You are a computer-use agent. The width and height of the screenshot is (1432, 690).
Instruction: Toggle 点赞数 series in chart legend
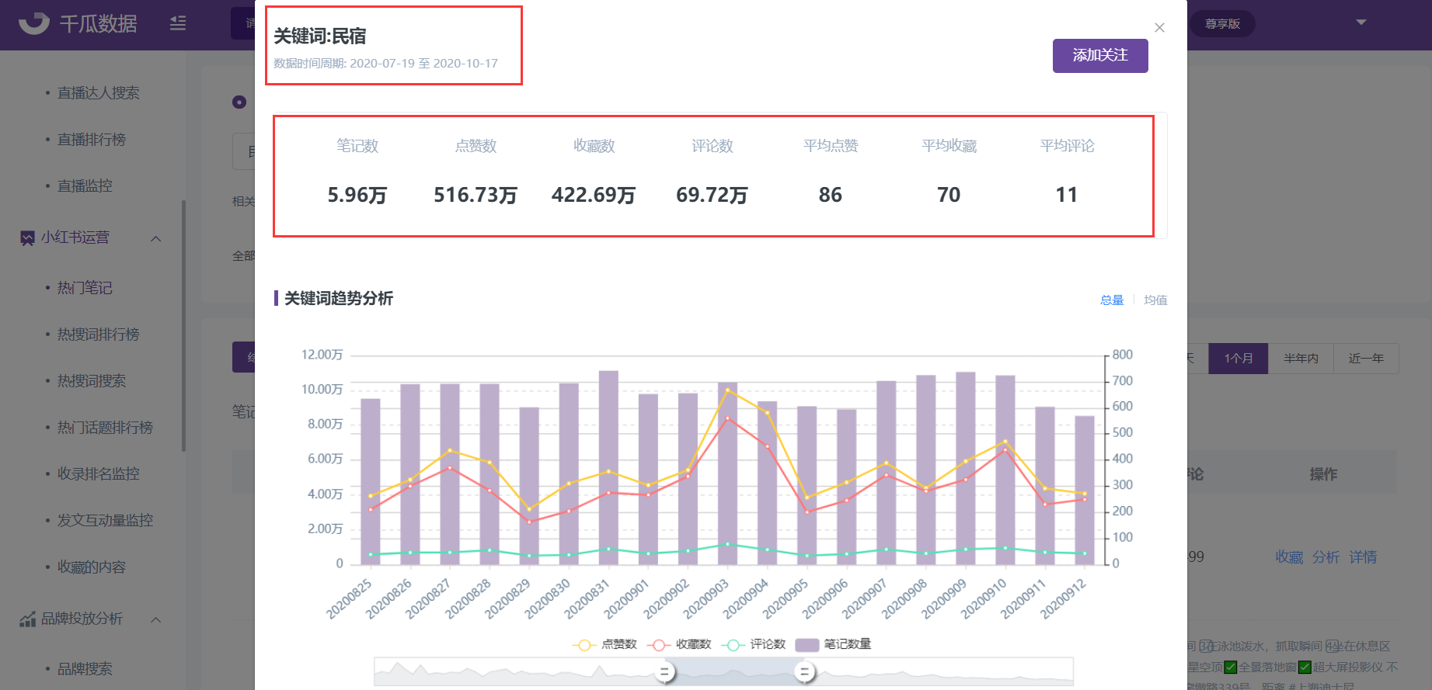click(x=605, y=644)
